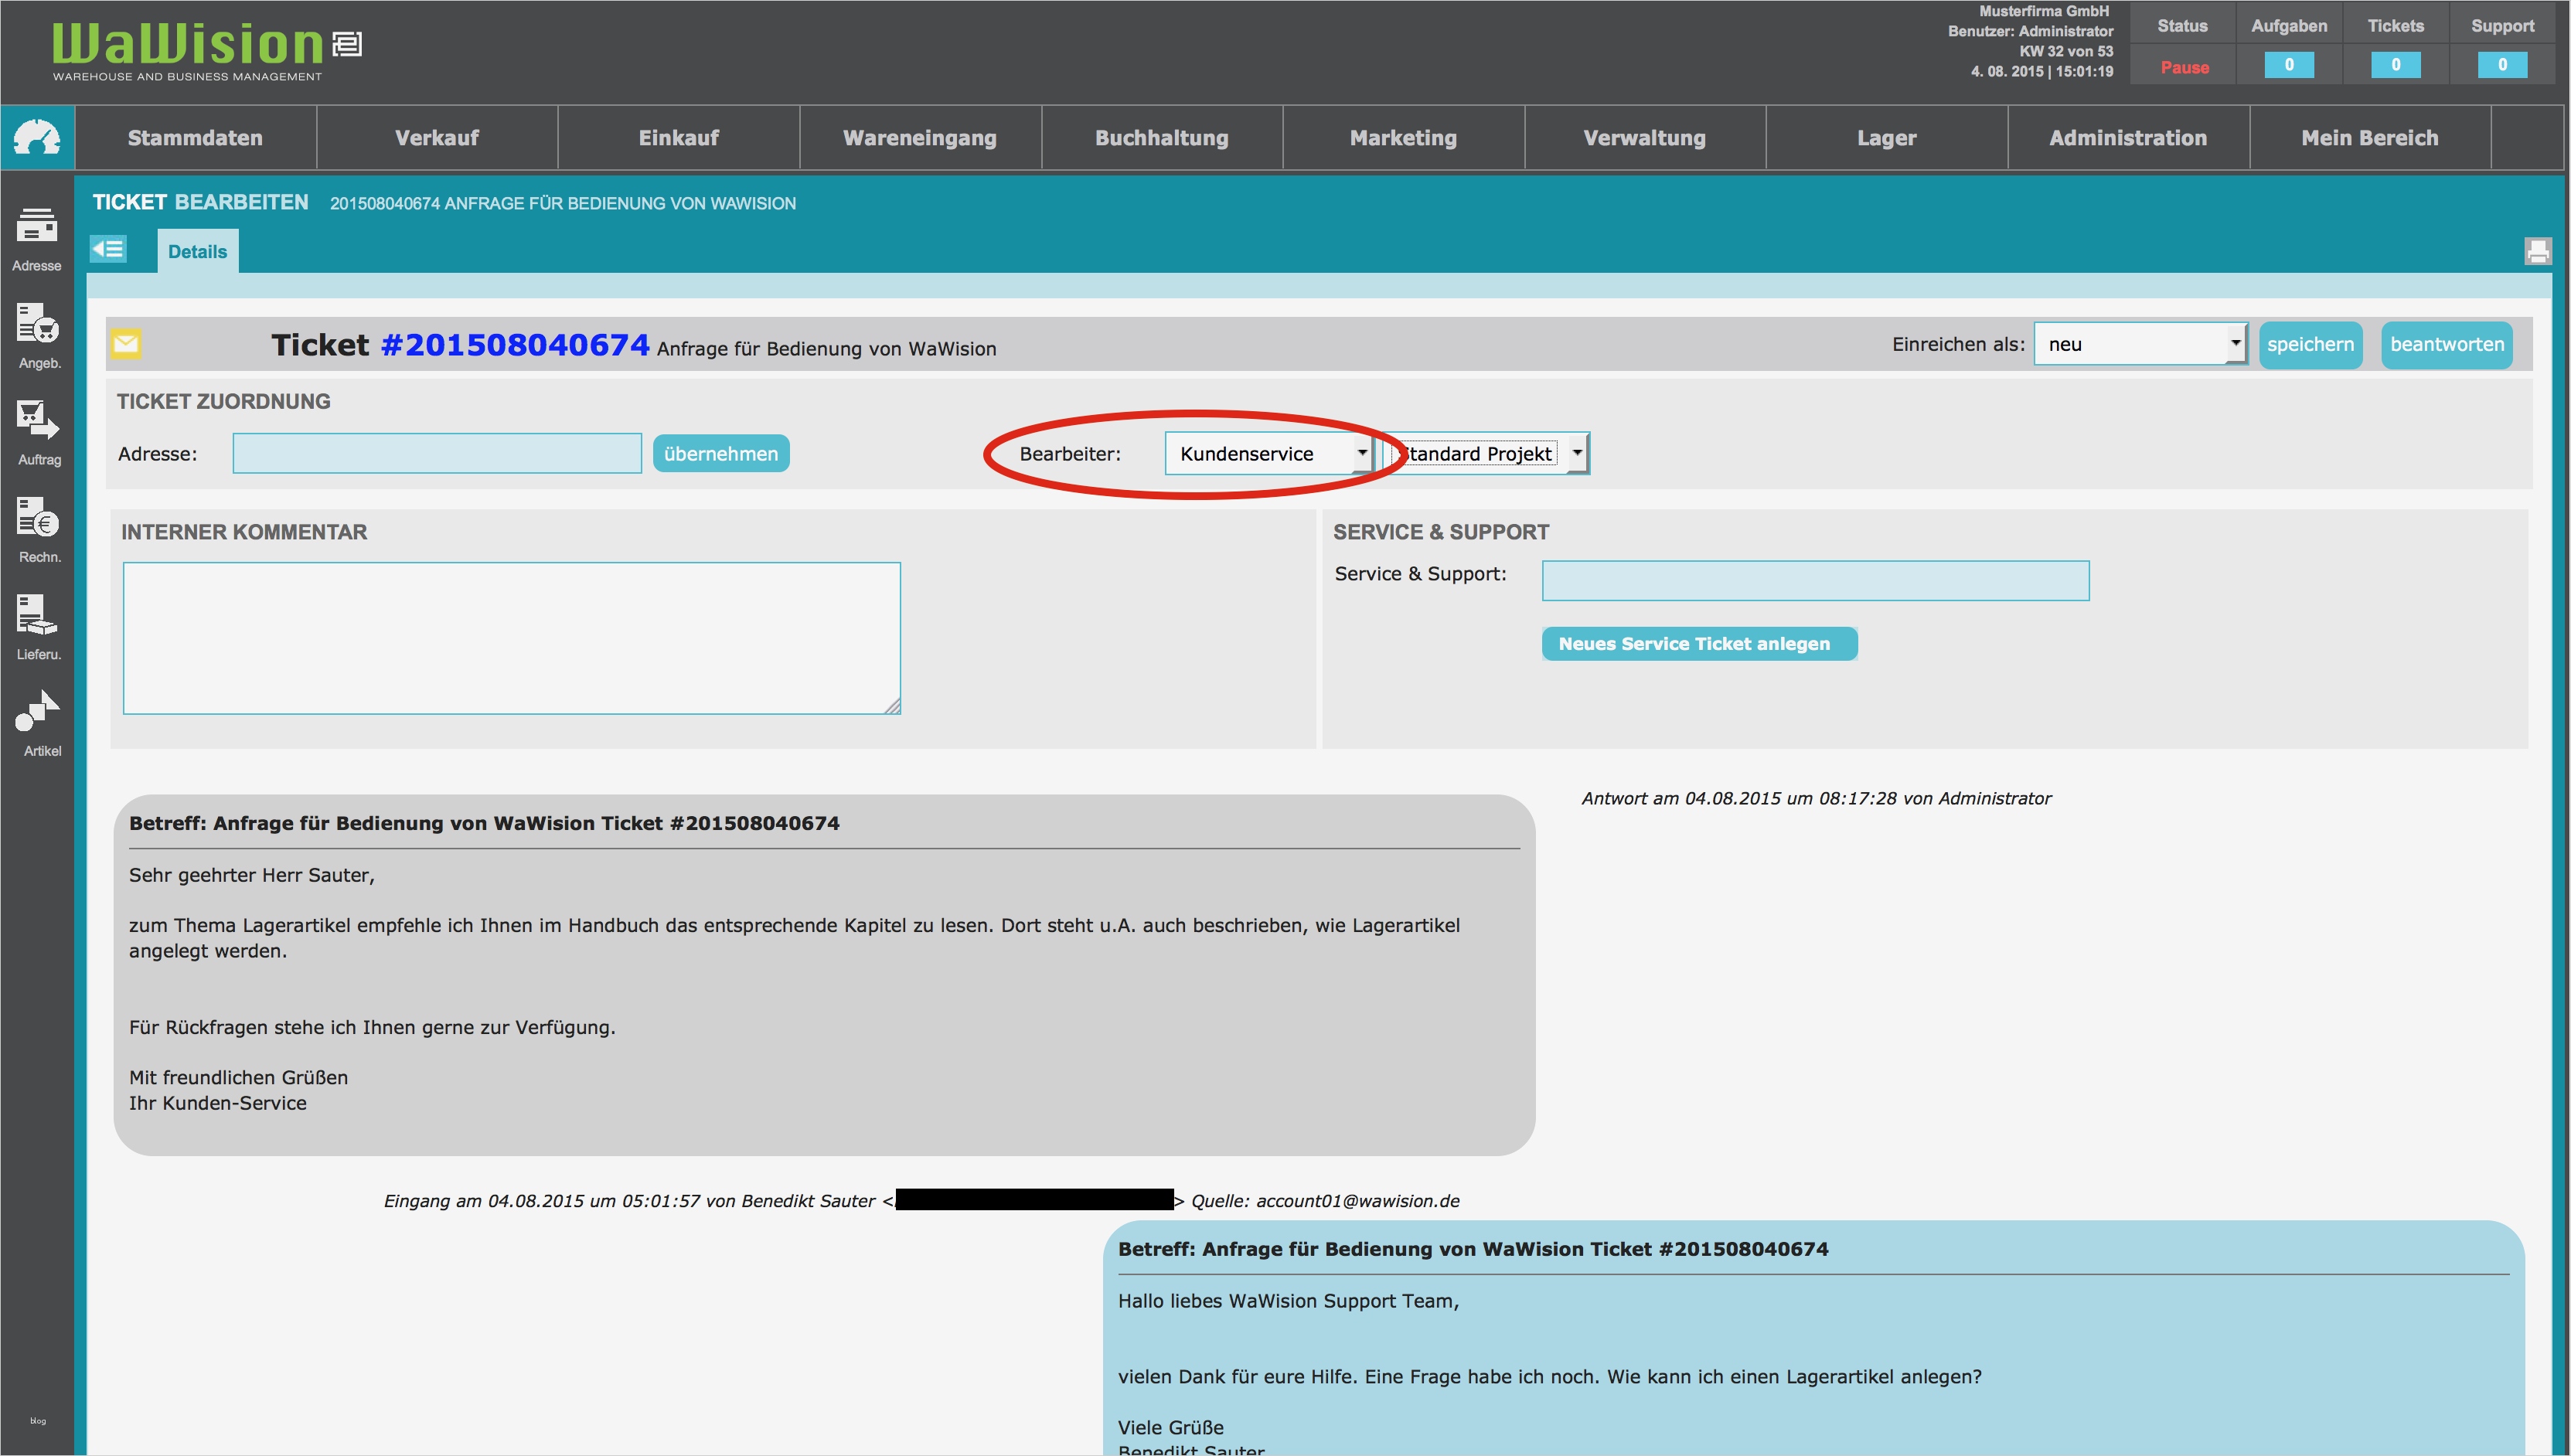Image resolution: width=2571 pixels, height=1456 pixels.
Task: Click the yellow email icon beside the ticket number
Action: click(125, 344)
